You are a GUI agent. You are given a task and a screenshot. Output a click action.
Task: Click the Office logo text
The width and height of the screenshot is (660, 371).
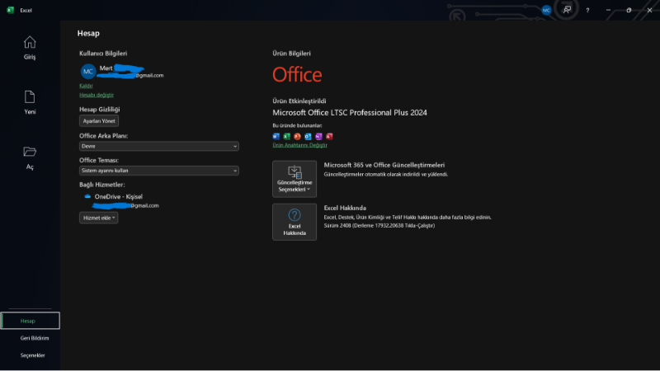tap(297, 75)
